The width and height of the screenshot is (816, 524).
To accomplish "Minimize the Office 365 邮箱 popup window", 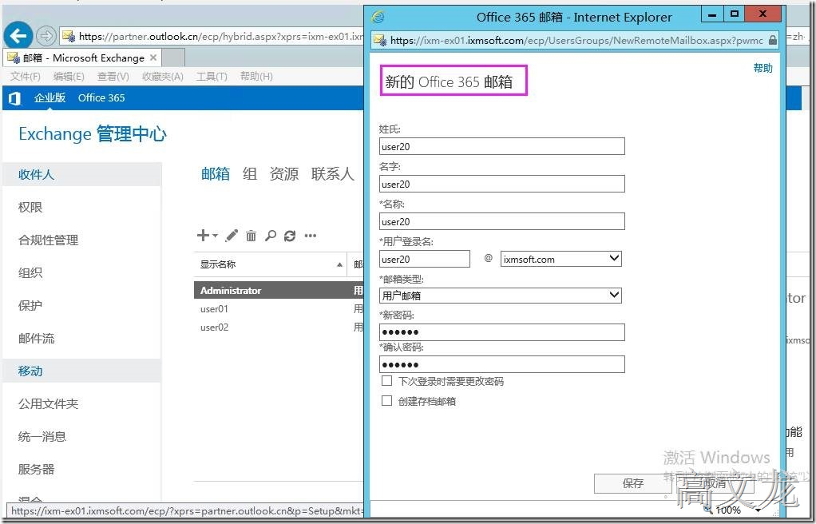I will (712, 14).
